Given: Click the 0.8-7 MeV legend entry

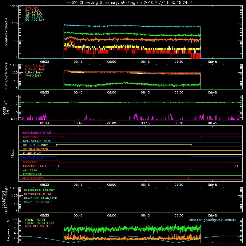Looking at the screenshot, I should 34,72.
